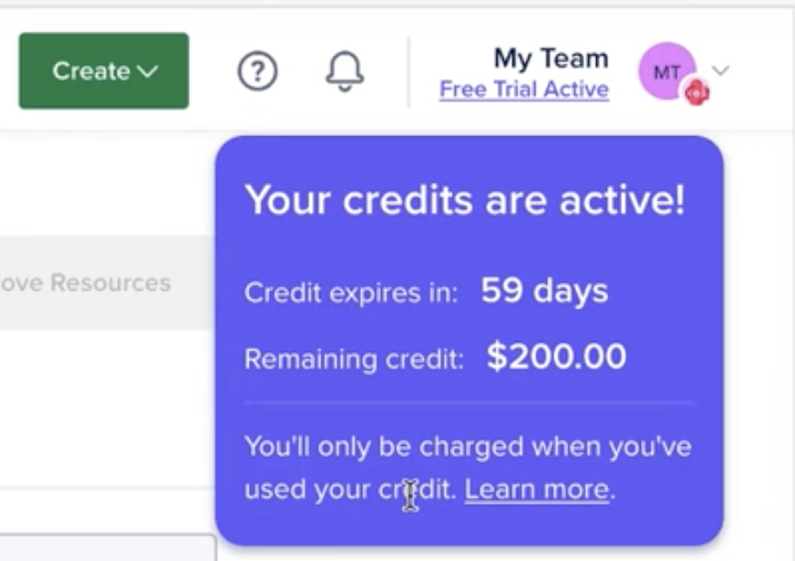The height and width of the screenshot is (561, 795).
Task: Click the gray bar behind Resources label
Action: coord(106,282)
